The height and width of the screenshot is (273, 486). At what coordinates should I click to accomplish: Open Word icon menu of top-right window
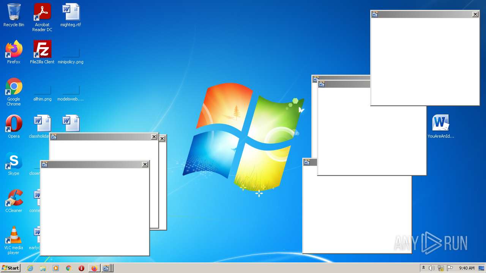point(375,14)
